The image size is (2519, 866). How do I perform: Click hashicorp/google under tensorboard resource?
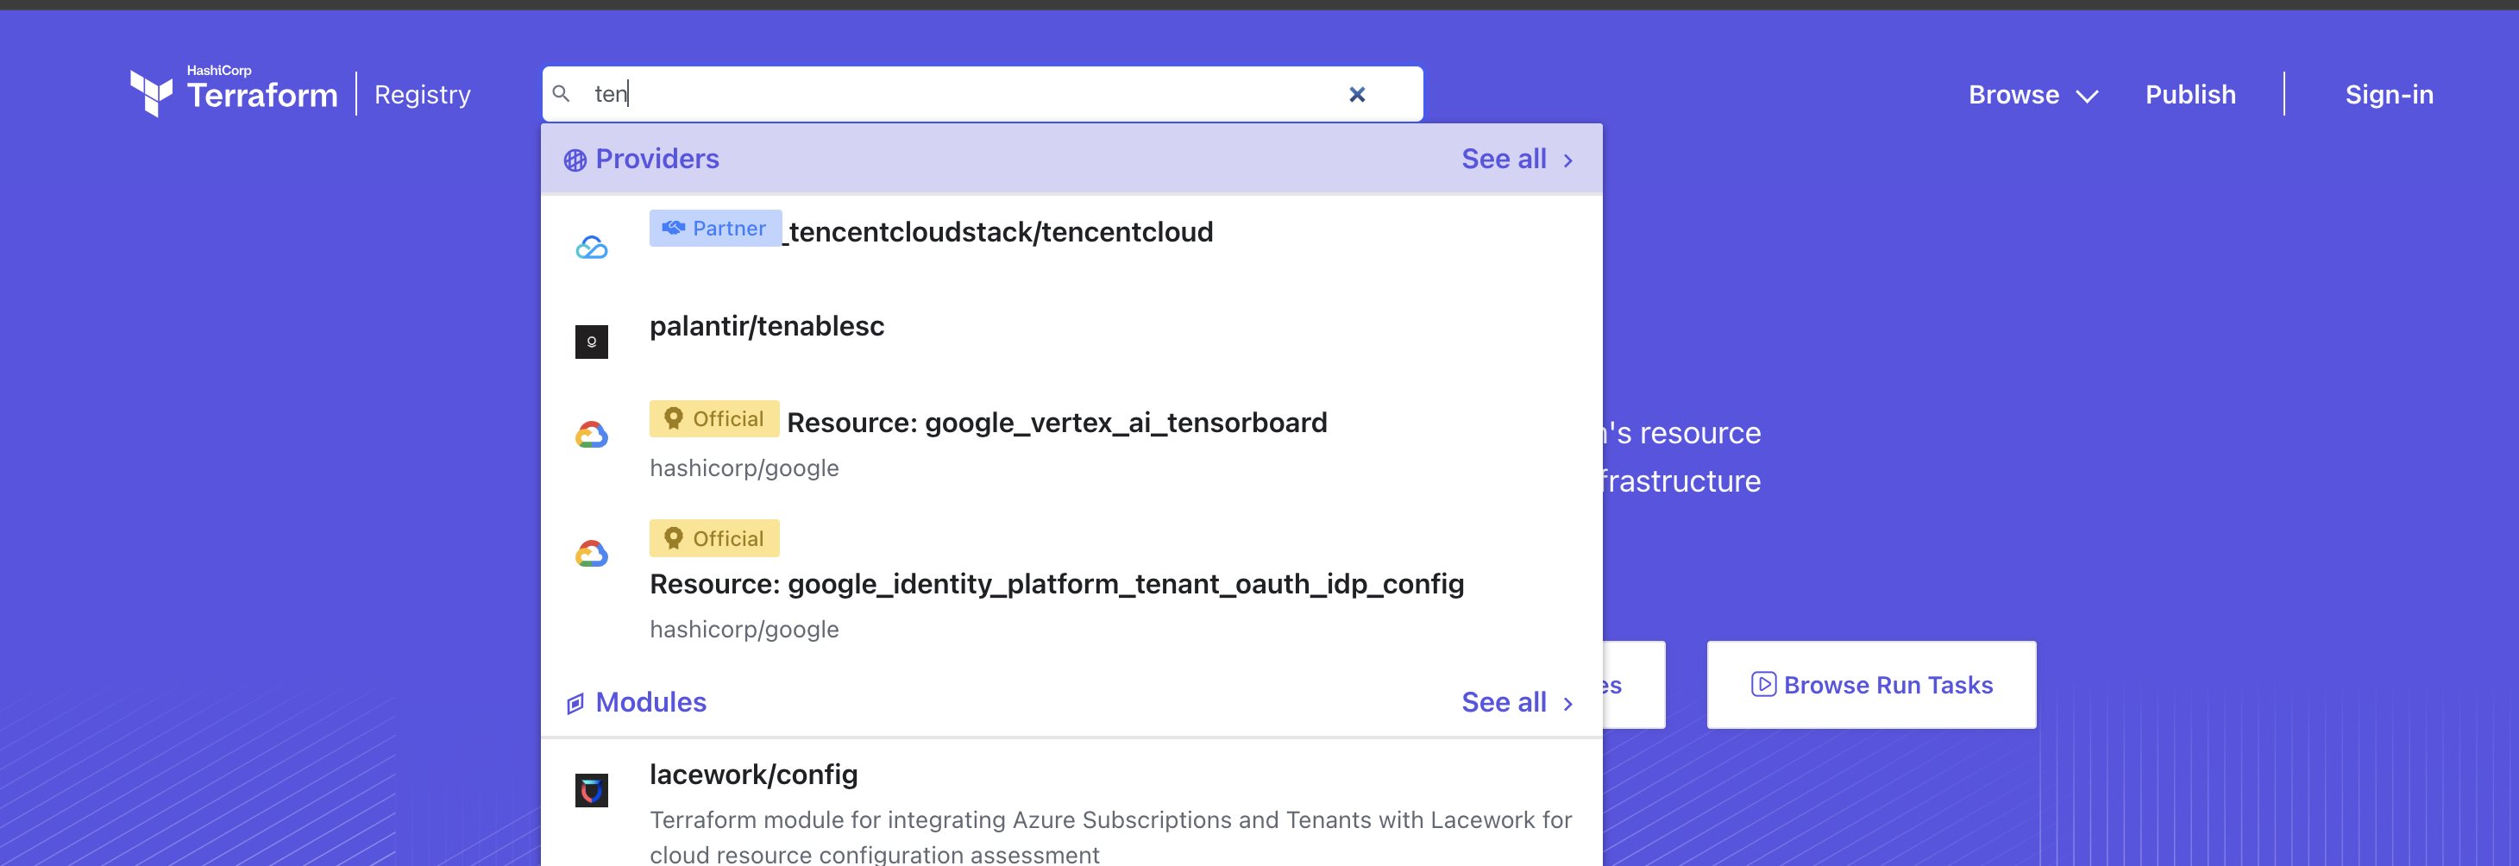click(x=744, y=468)
